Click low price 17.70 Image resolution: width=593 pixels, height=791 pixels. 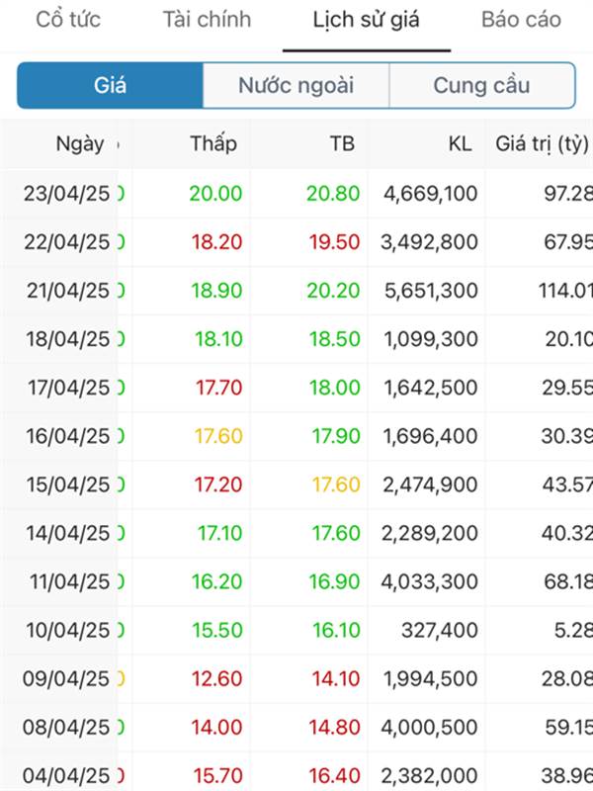point(219,388)
